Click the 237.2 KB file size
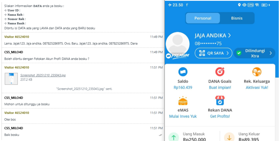This screenshot has height=141, width=279. coord(26,80)
